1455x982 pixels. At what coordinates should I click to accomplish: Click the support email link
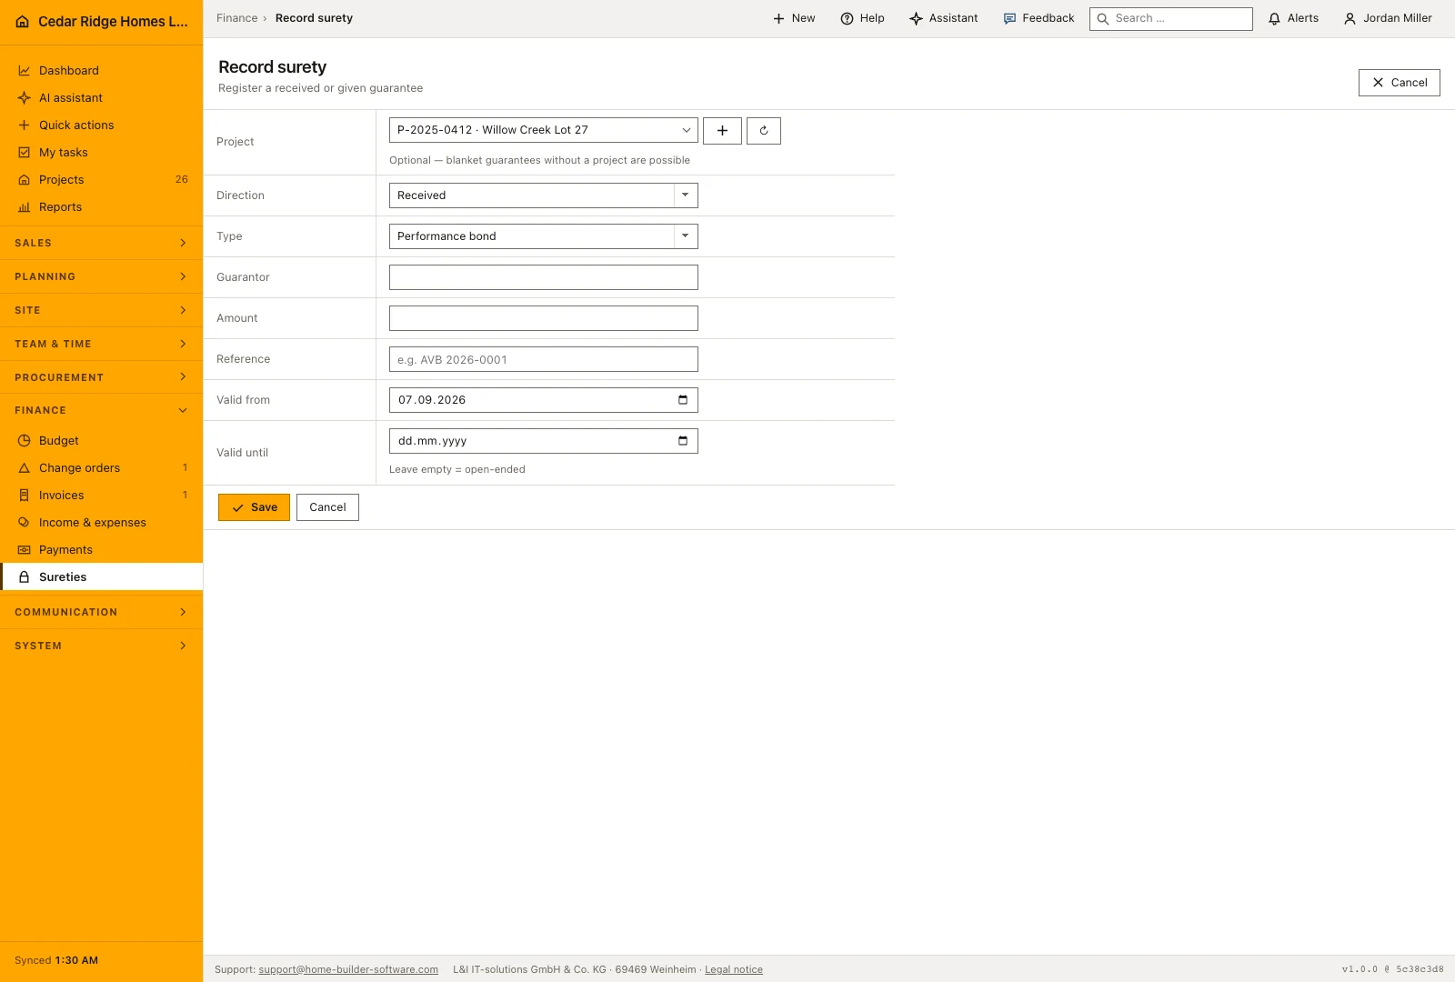pyautogui.click(x=348, y=969)
